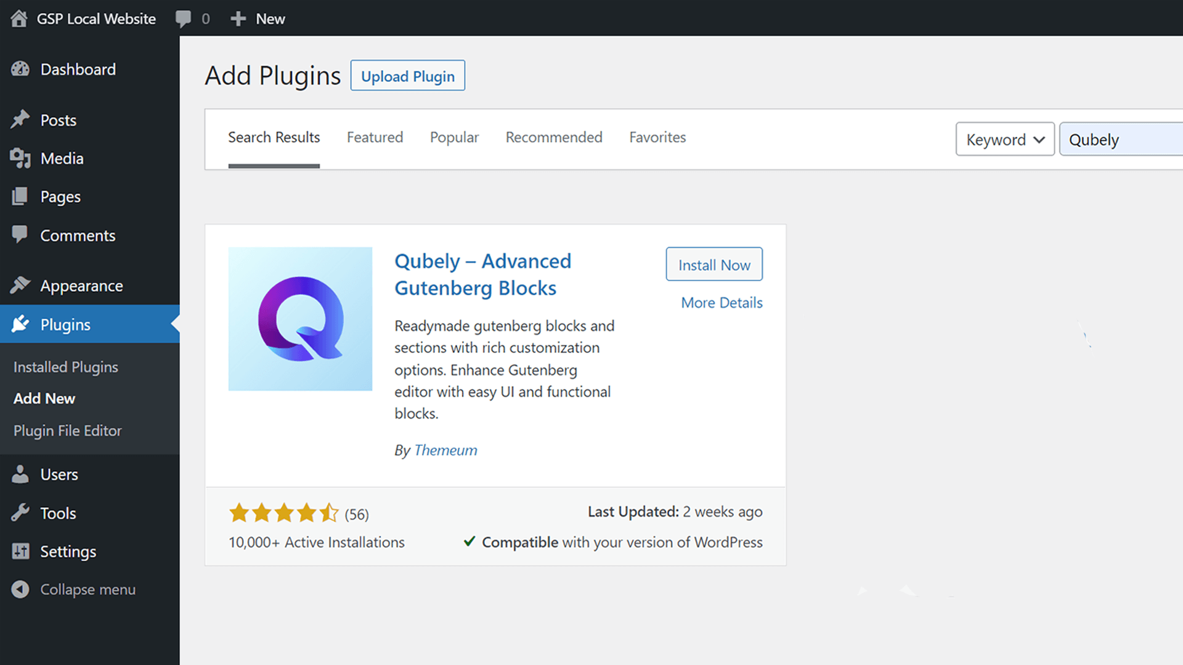Open the Users section
This screenshot has width=1183, height=665.
tap(59, 474)
